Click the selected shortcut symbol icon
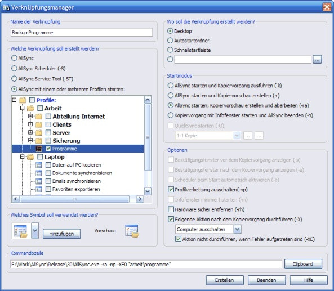This screenshot has height=291, width=334. [21, 231]
